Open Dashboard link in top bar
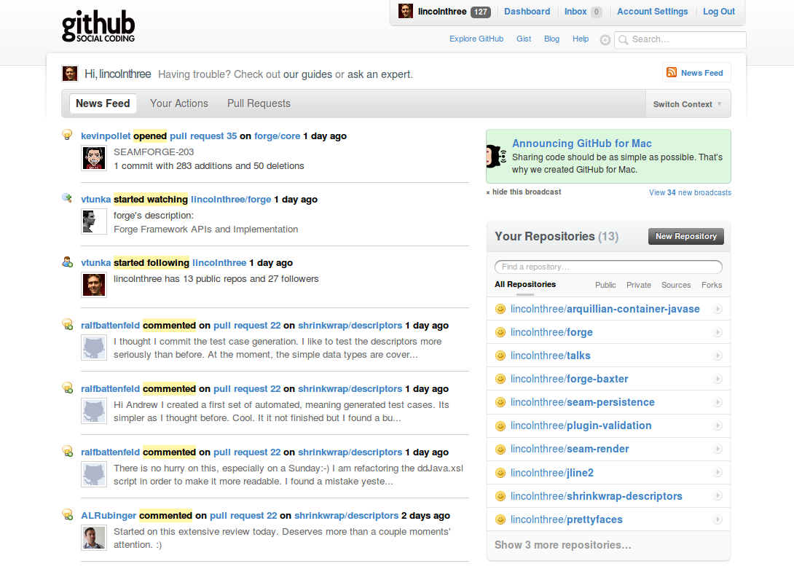The height and width of the screenshot is (569, 794). point(527,11)
